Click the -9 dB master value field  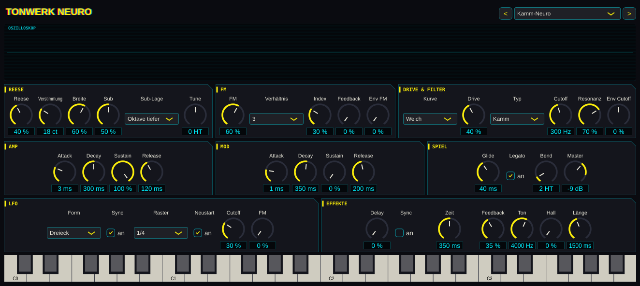pyautogui.click(x=575, y=188)
